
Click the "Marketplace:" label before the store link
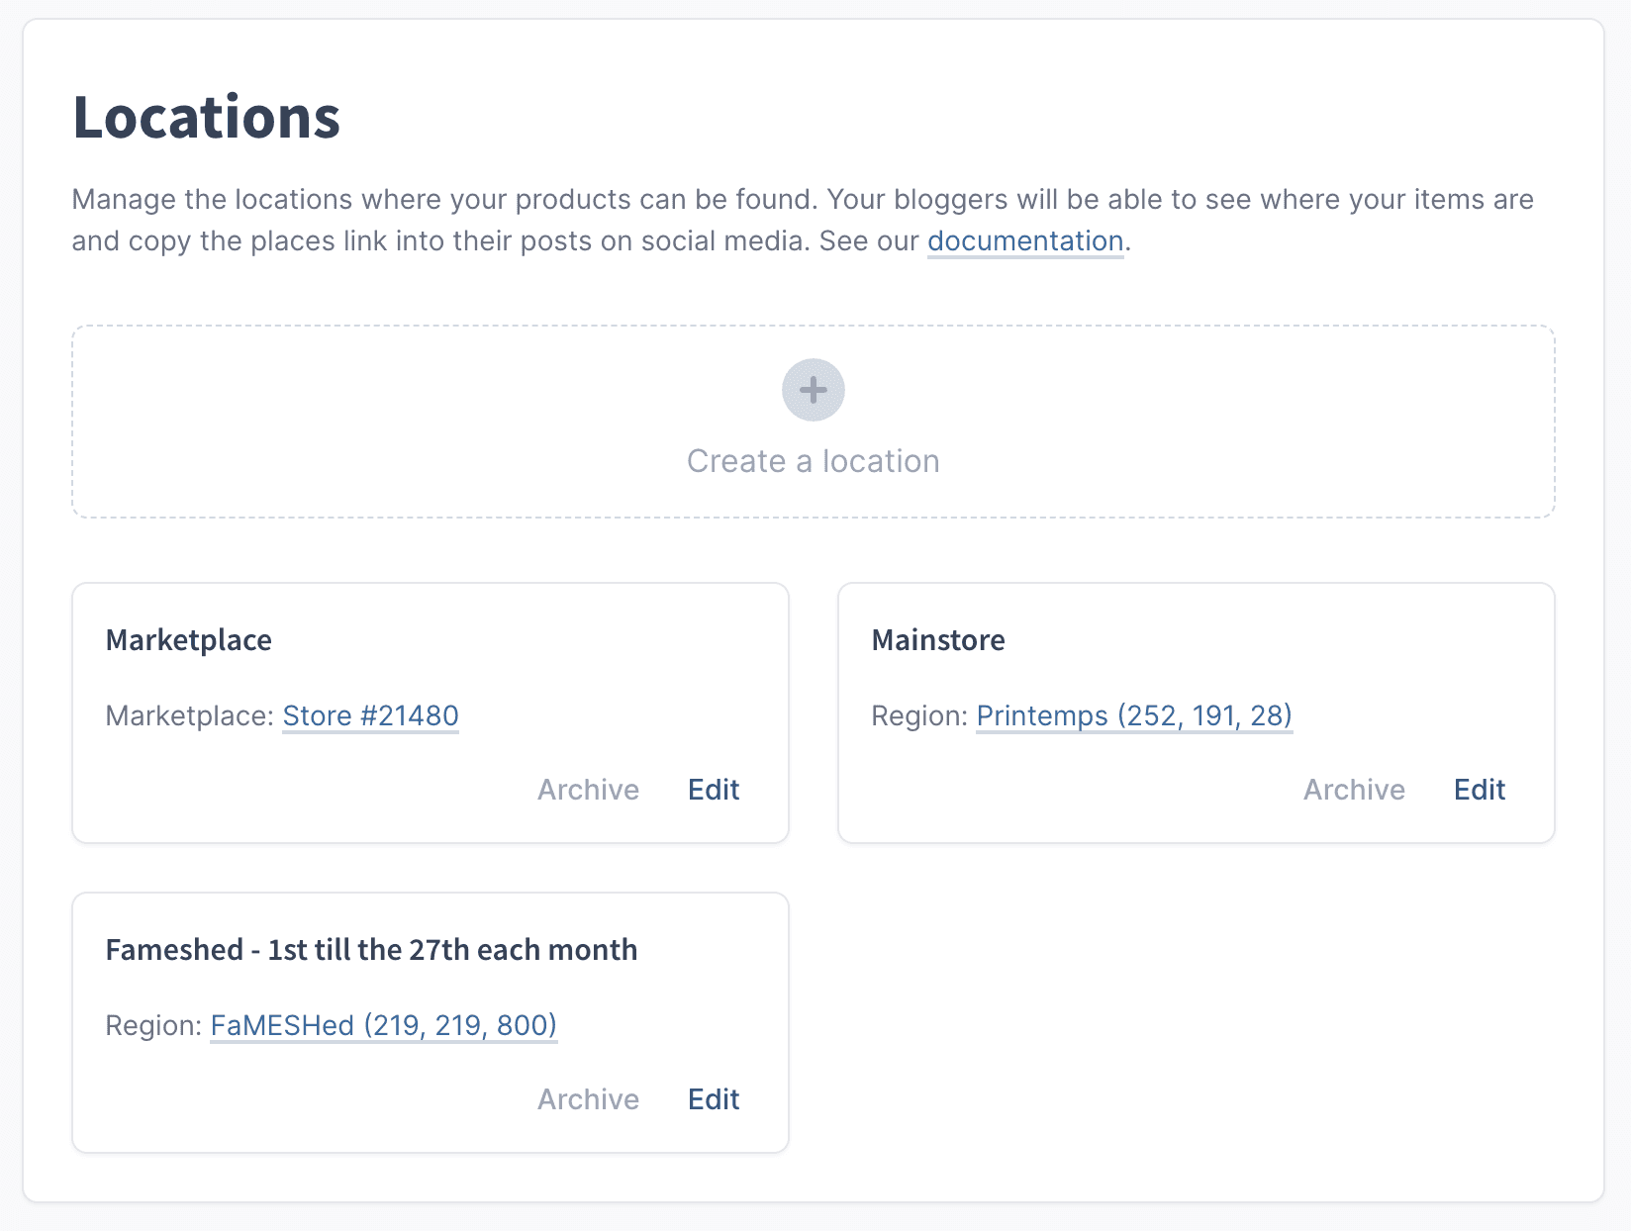(x=189, y=715)
